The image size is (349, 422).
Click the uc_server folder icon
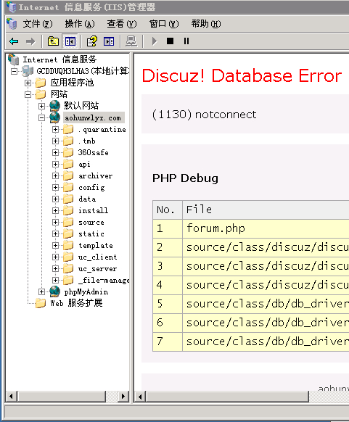(68, 268)
